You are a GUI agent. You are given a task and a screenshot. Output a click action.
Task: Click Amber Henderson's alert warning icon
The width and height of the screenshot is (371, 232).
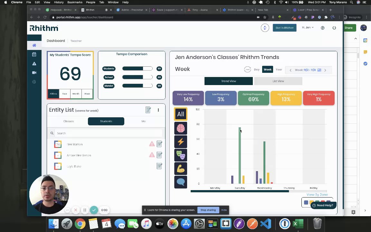click(152, 155)
